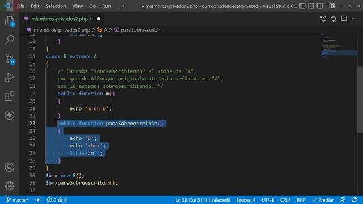Open the lightning bolt extension view

[x=10, y=115]
